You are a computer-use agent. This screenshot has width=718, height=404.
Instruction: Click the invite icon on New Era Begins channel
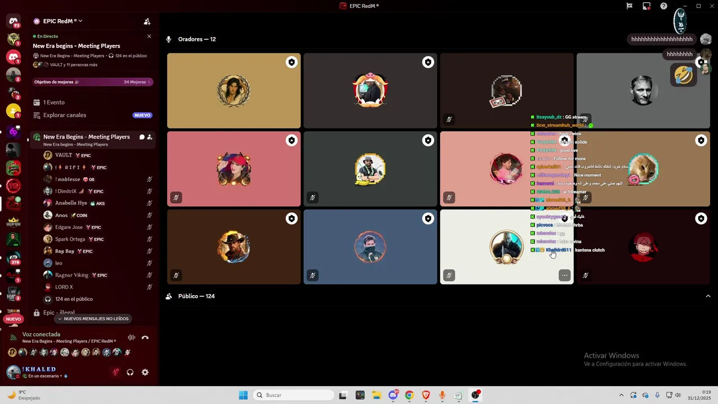pos(149,137)
